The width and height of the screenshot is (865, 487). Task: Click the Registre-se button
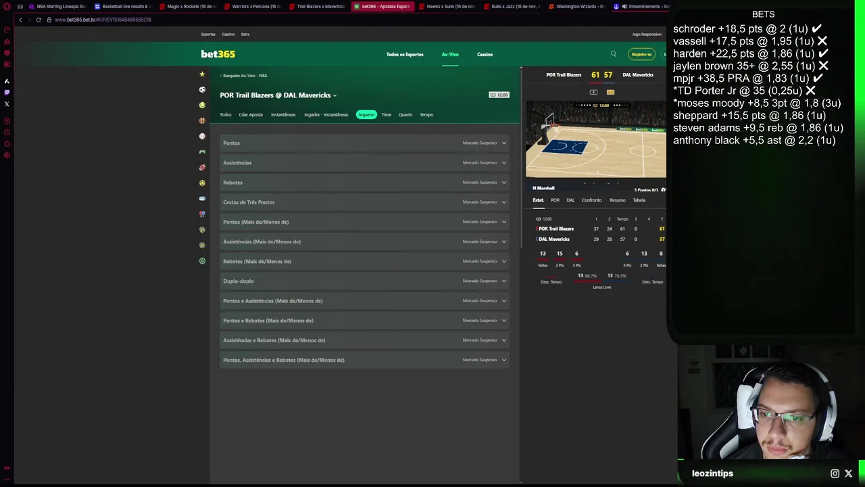[641, 54]
